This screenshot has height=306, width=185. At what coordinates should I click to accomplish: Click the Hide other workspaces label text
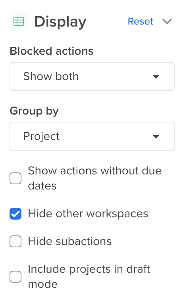88,214
